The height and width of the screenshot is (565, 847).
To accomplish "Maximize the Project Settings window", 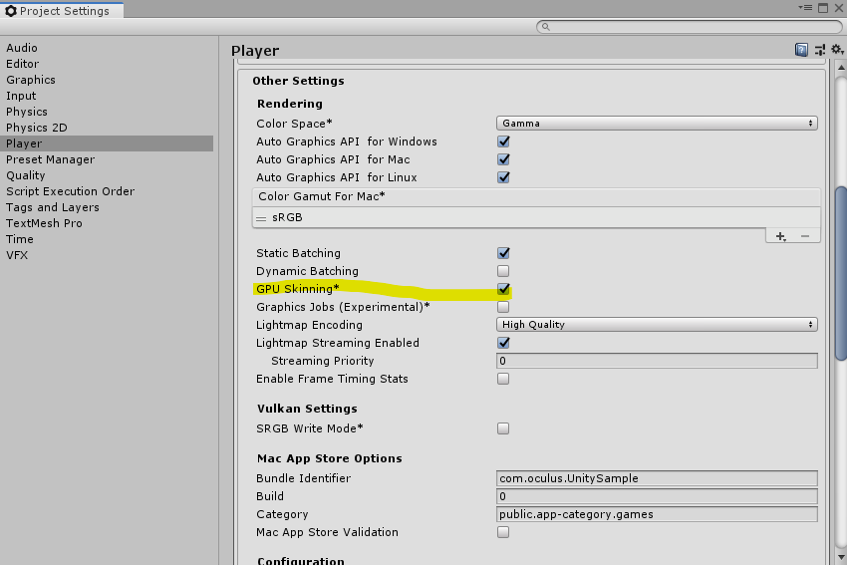I will [823, 8].
